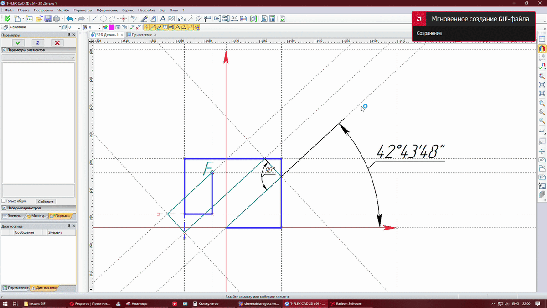
Task: Close the Параметры panel
Action: (74, 35)
